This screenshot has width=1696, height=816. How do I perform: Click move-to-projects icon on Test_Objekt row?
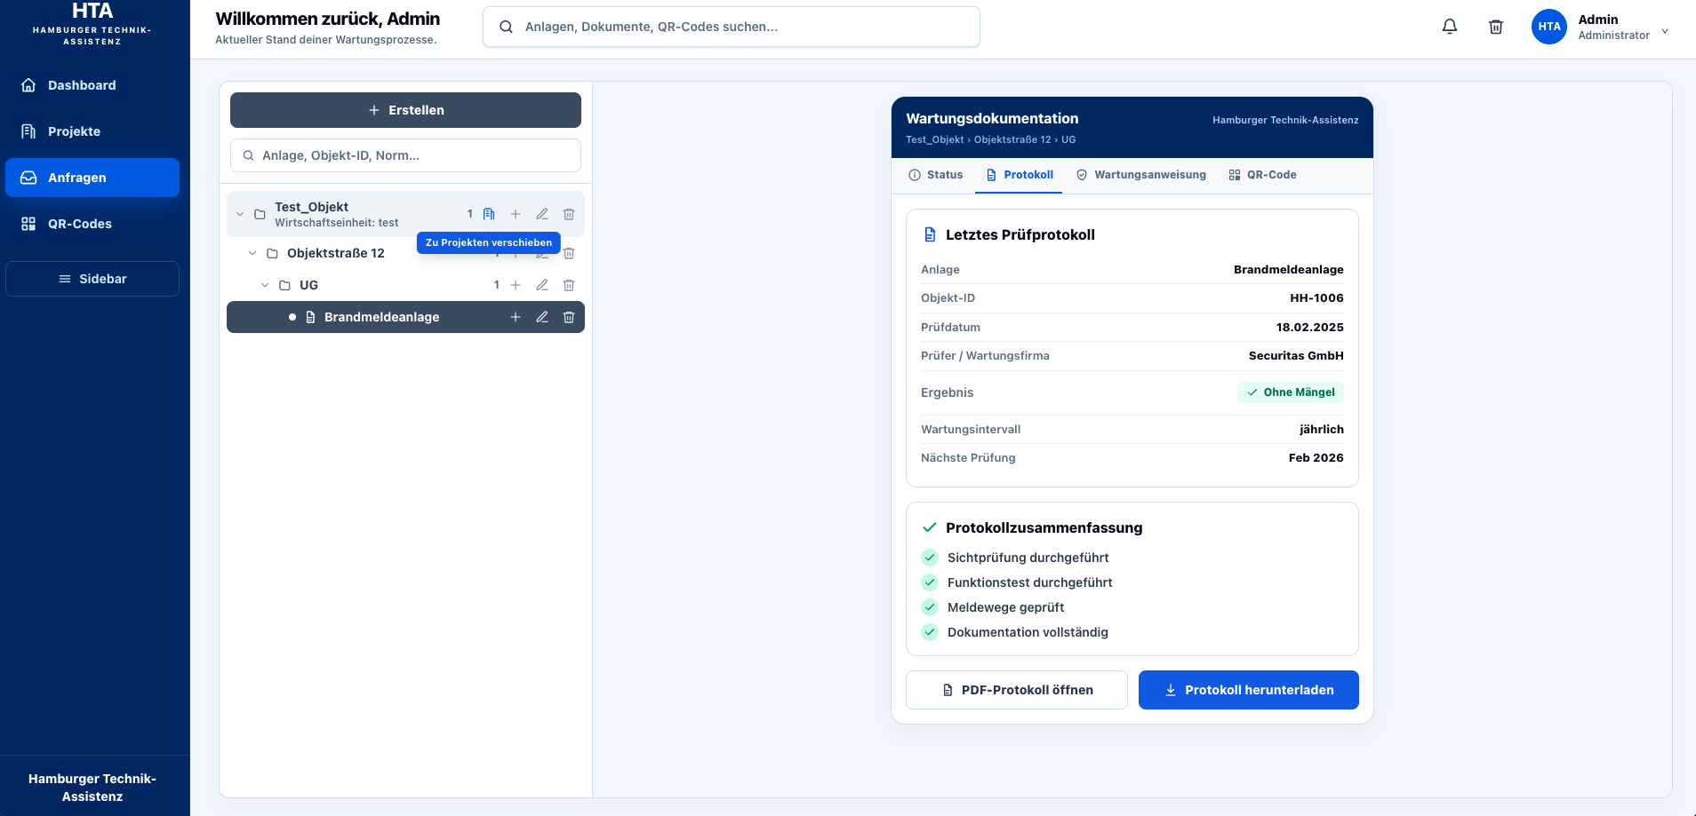(489, 214)
